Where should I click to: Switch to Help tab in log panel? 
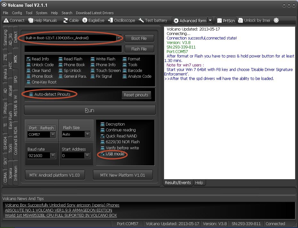pos(199,183)
